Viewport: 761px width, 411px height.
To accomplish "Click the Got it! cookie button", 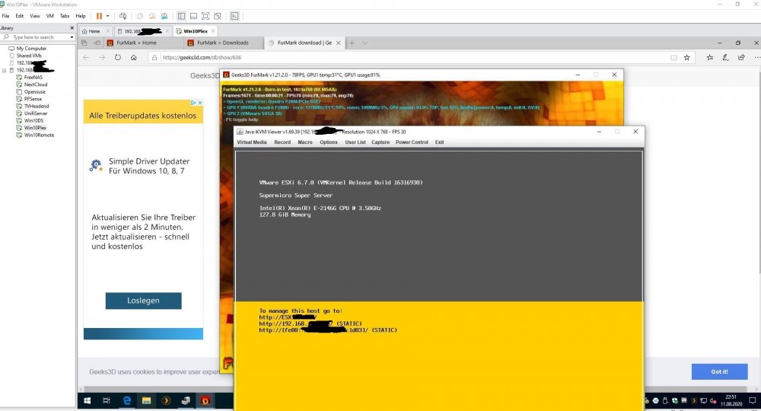I will [719, 371].
